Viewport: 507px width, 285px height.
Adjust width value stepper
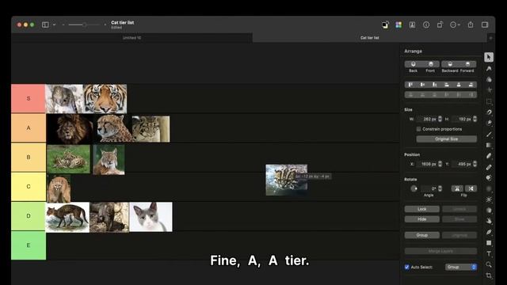click(440, 120)
